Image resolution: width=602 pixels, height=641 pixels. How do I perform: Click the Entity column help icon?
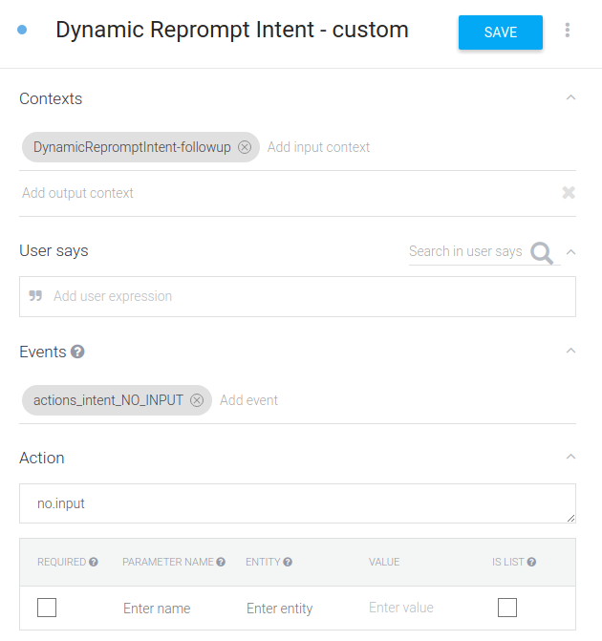point(288,562)
